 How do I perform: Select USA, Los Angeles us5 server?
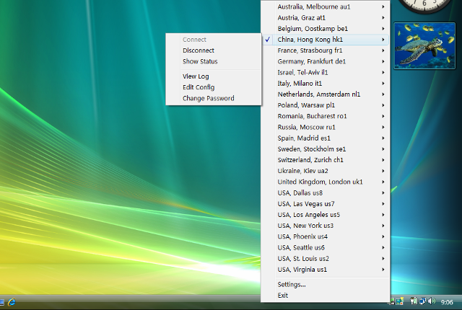pyautogui.click(x=326, y=214)
